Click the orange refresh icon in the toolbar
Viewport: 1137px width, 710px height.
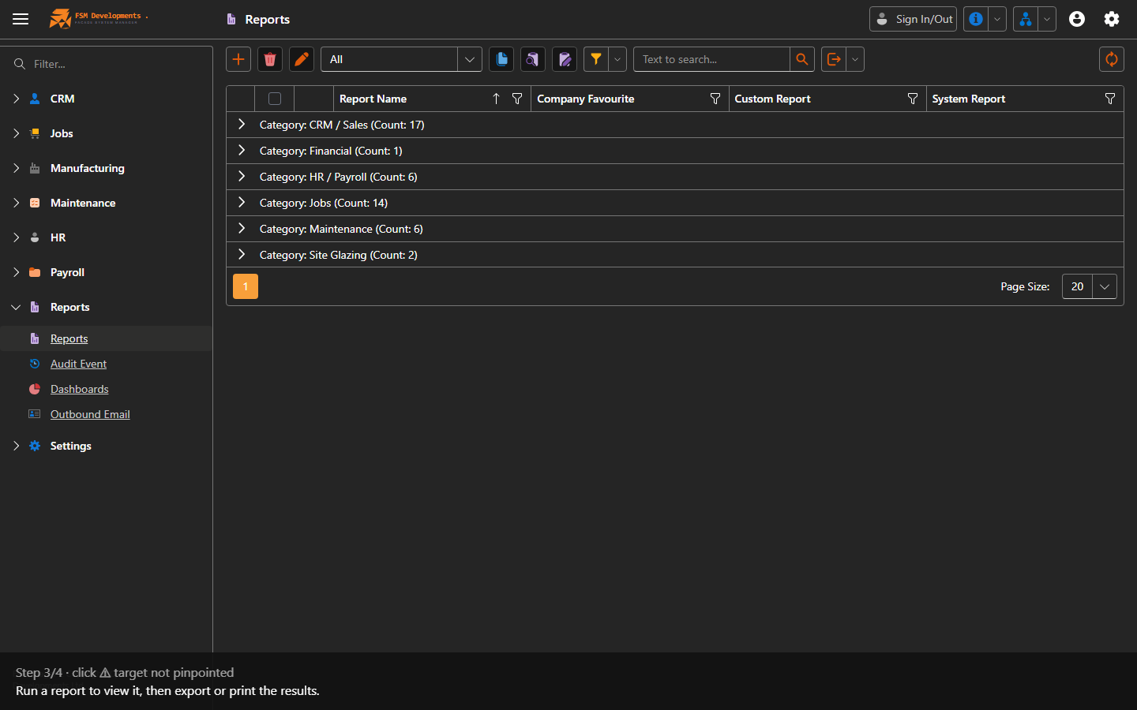[x=1112, y=59]
